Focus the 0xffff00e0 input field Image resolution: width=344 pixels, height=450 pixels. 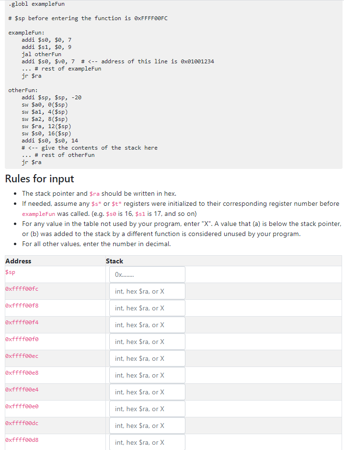pyautogui.click(x=147, y=409)
